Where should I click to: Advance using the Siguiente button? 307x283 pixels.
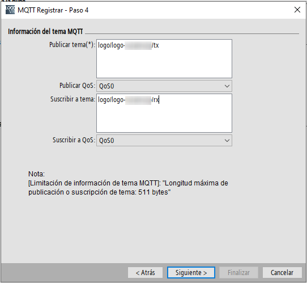pos(191,272)
